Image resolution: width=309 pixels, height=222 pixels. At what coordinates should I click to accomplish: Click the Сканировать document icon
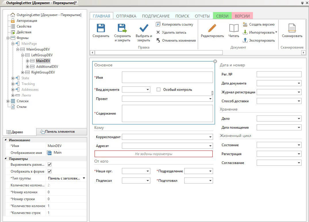[x=292, y=28]
